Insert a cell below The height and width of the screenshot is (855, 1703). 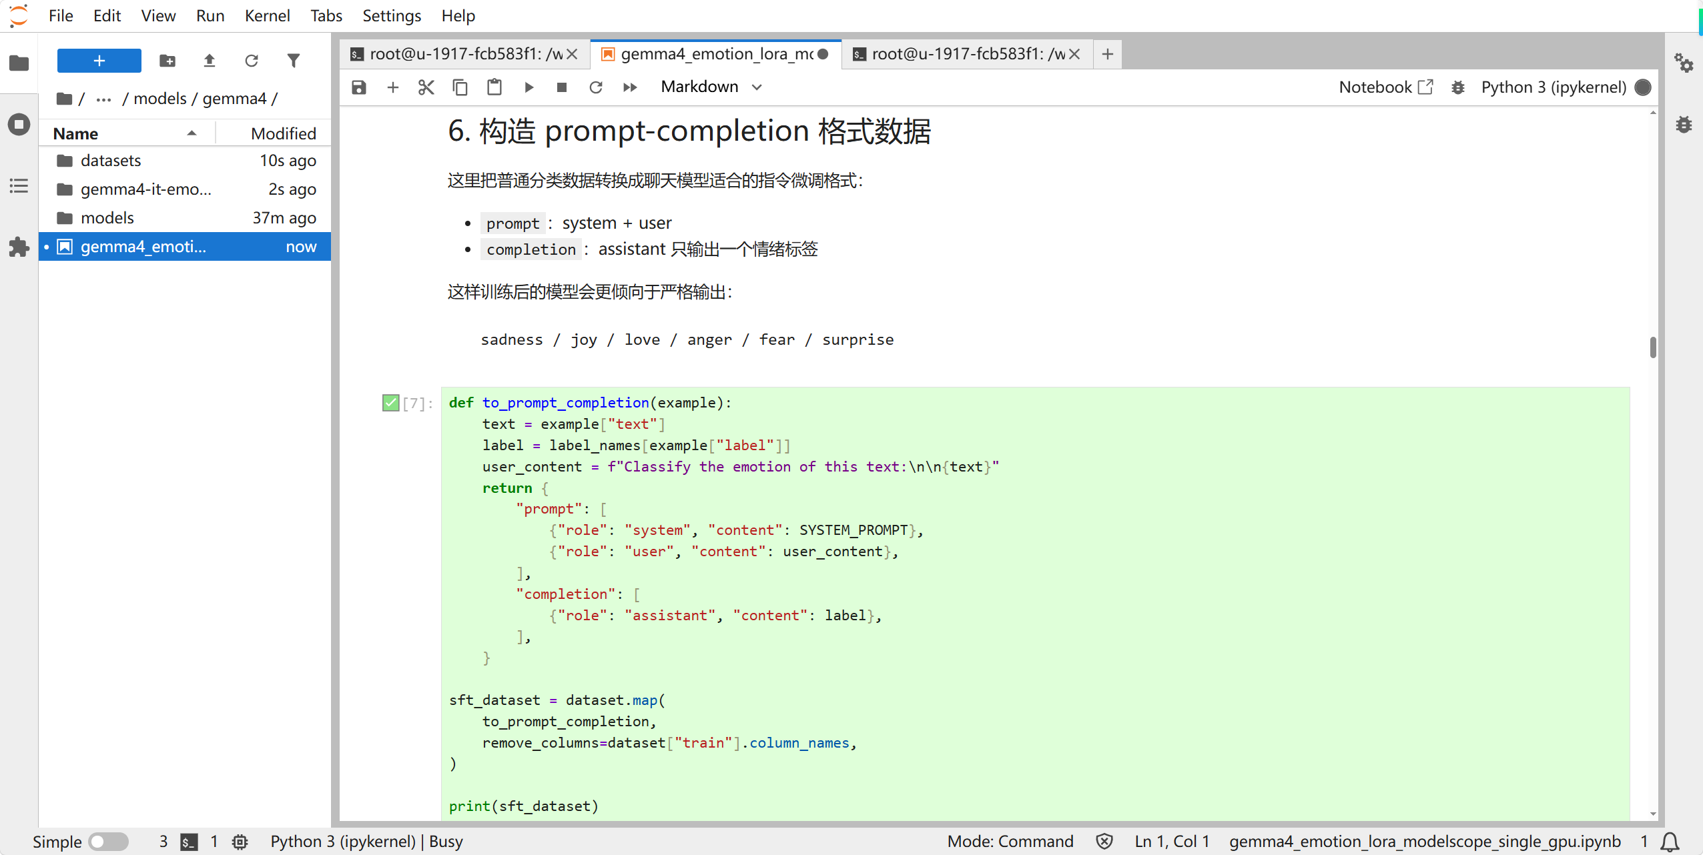point(393,87)
